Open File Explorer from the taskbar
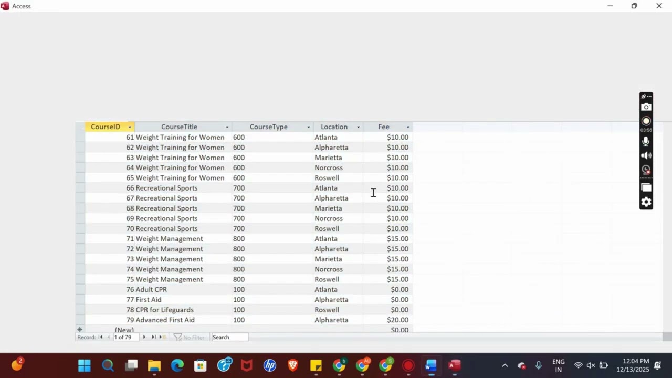Viewport: 672px width, 378px height. click(154, 365)
